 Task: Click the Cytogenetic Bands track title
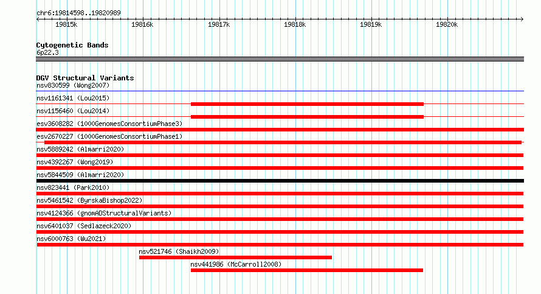coord(72,45)
